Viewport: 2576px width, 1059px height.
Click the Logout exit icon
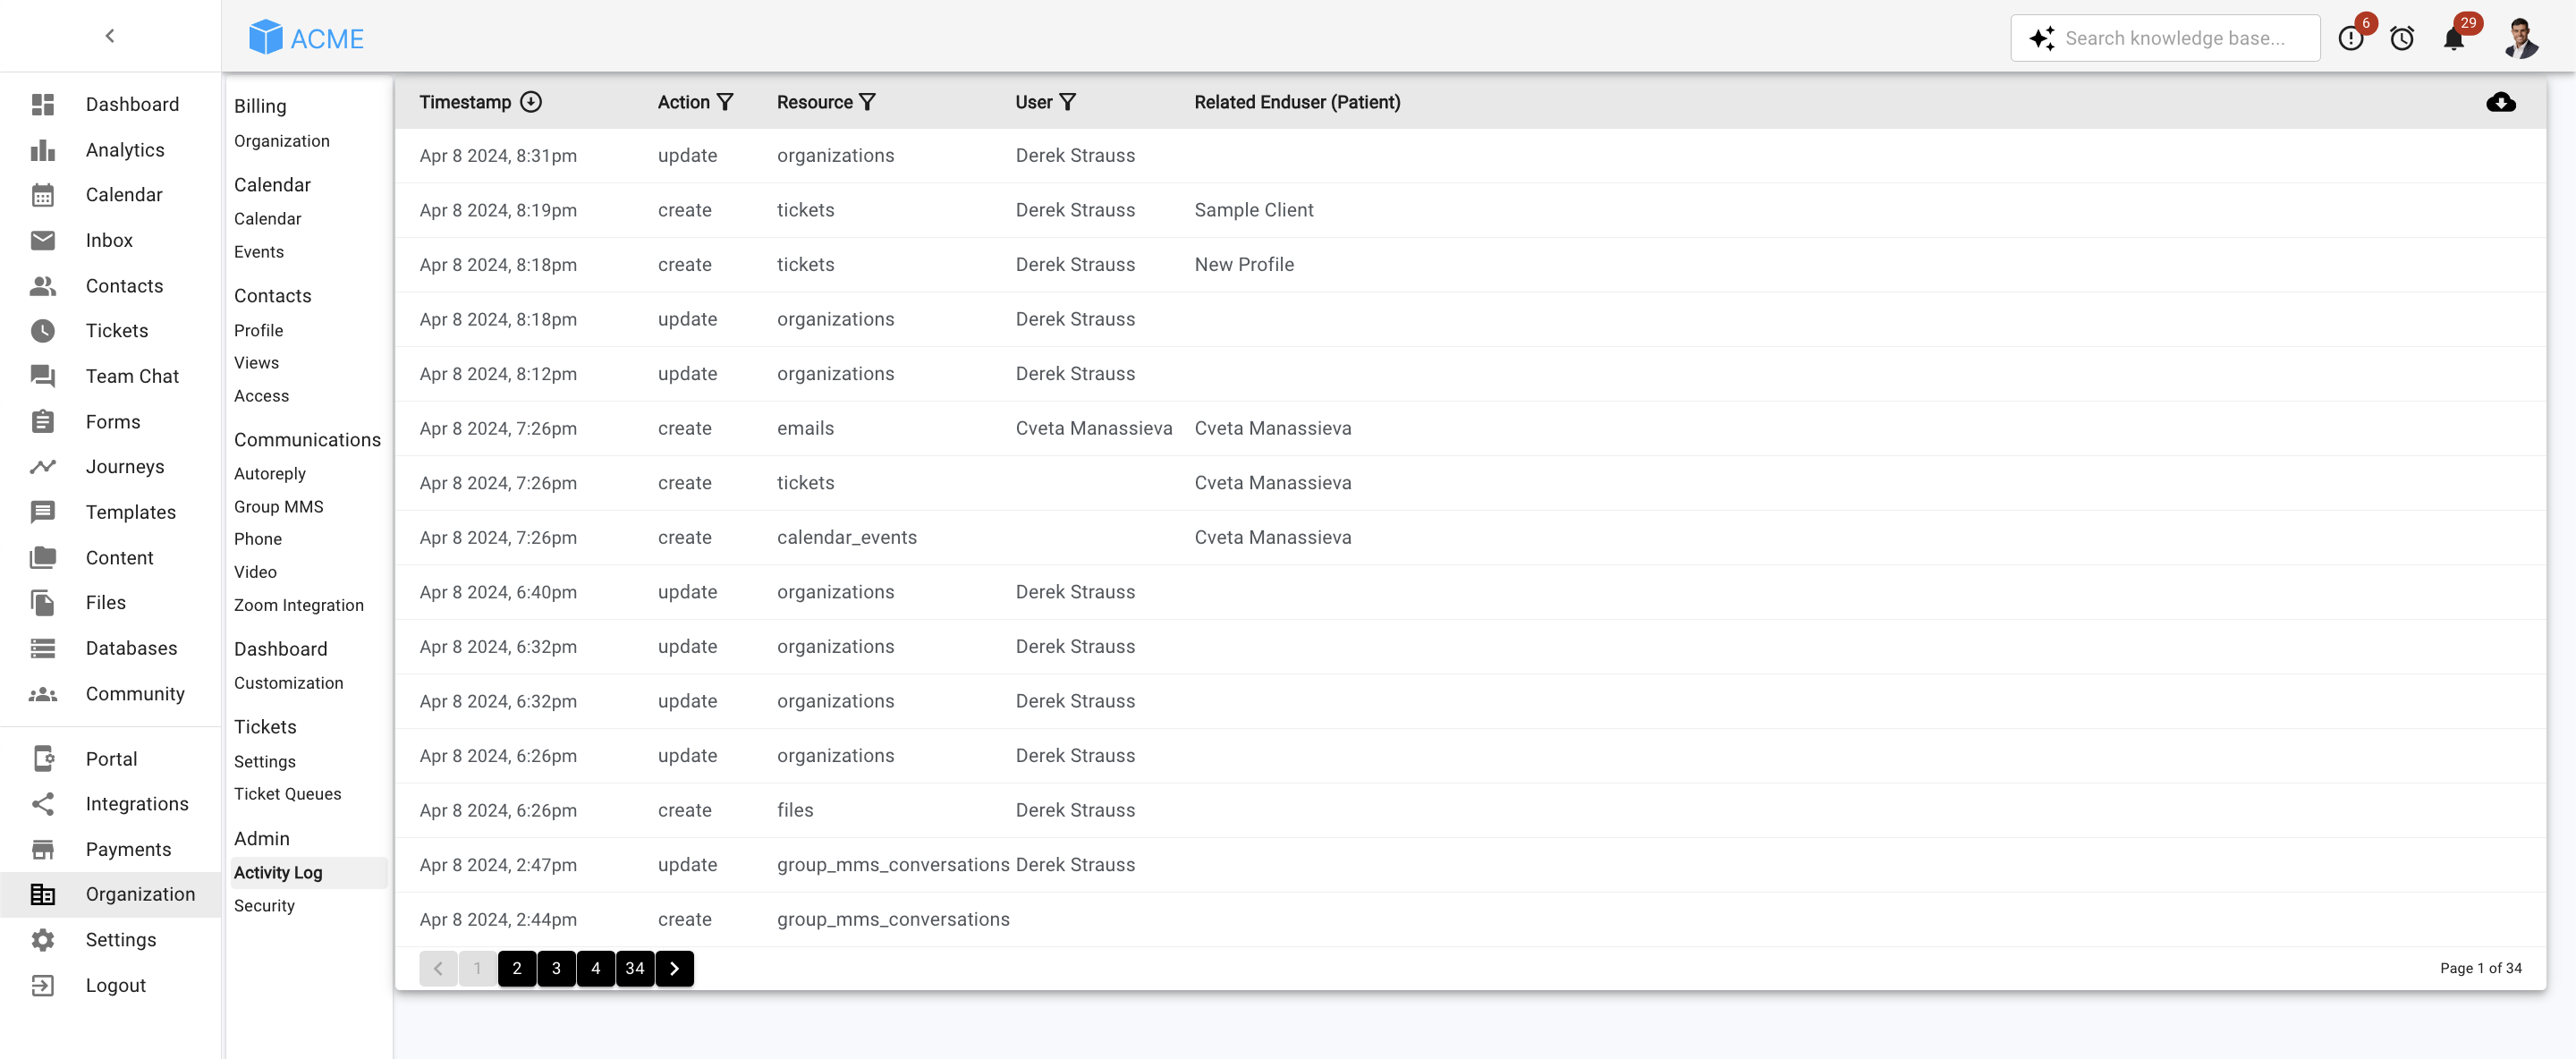tap(43, 986)
